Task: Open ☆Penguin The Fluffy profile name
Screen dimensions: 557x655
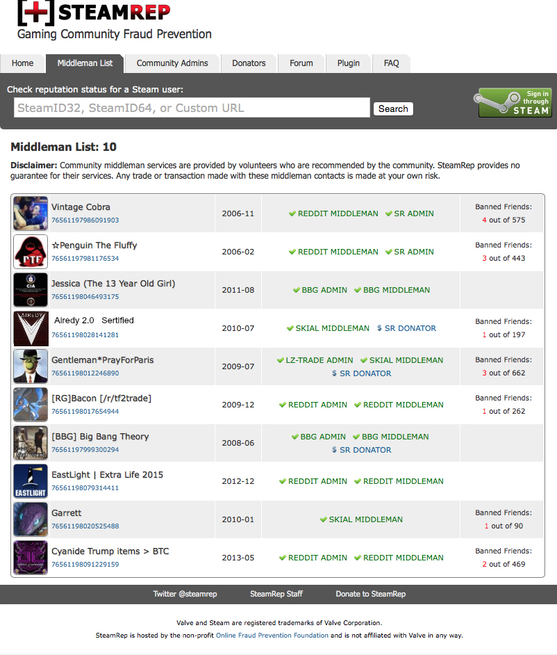Action: (94, 245)
